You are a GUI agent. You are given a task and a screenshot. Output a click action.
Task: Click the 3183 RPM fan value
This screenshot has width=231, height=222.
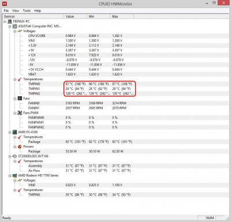tap(73, 103)
